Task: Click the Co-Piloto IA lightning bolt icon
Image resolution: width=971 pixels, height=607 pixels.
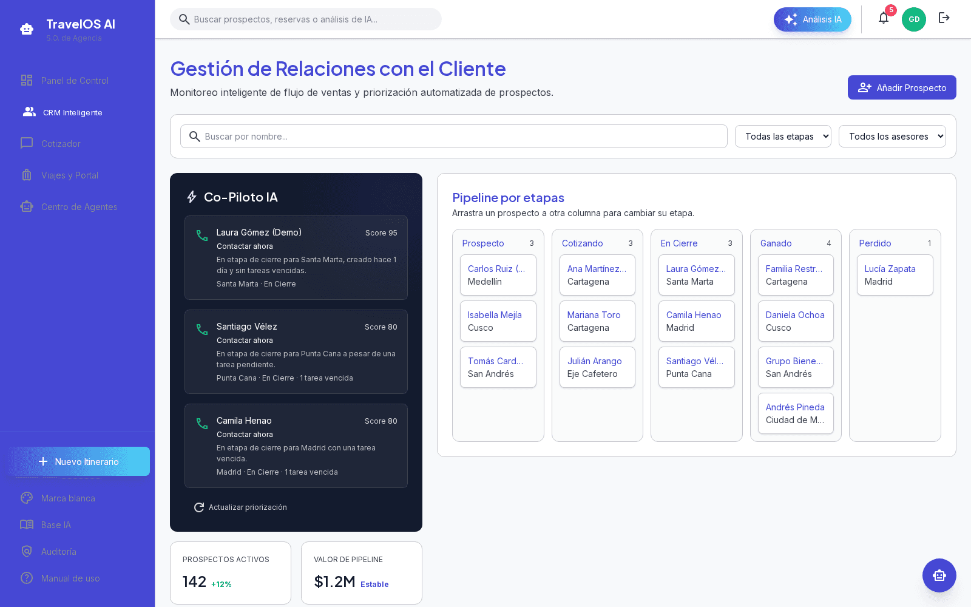Action: [192, 197]
